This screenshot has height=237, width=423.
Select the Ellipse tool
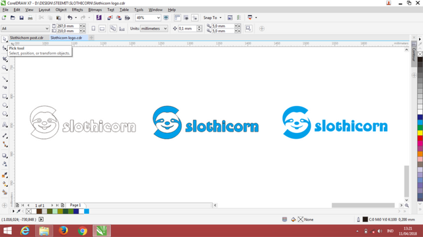5,105
